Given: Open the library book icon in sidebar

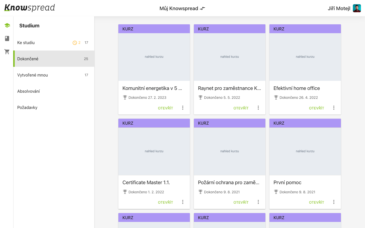Looking at the screenshot, I should 7,39.
